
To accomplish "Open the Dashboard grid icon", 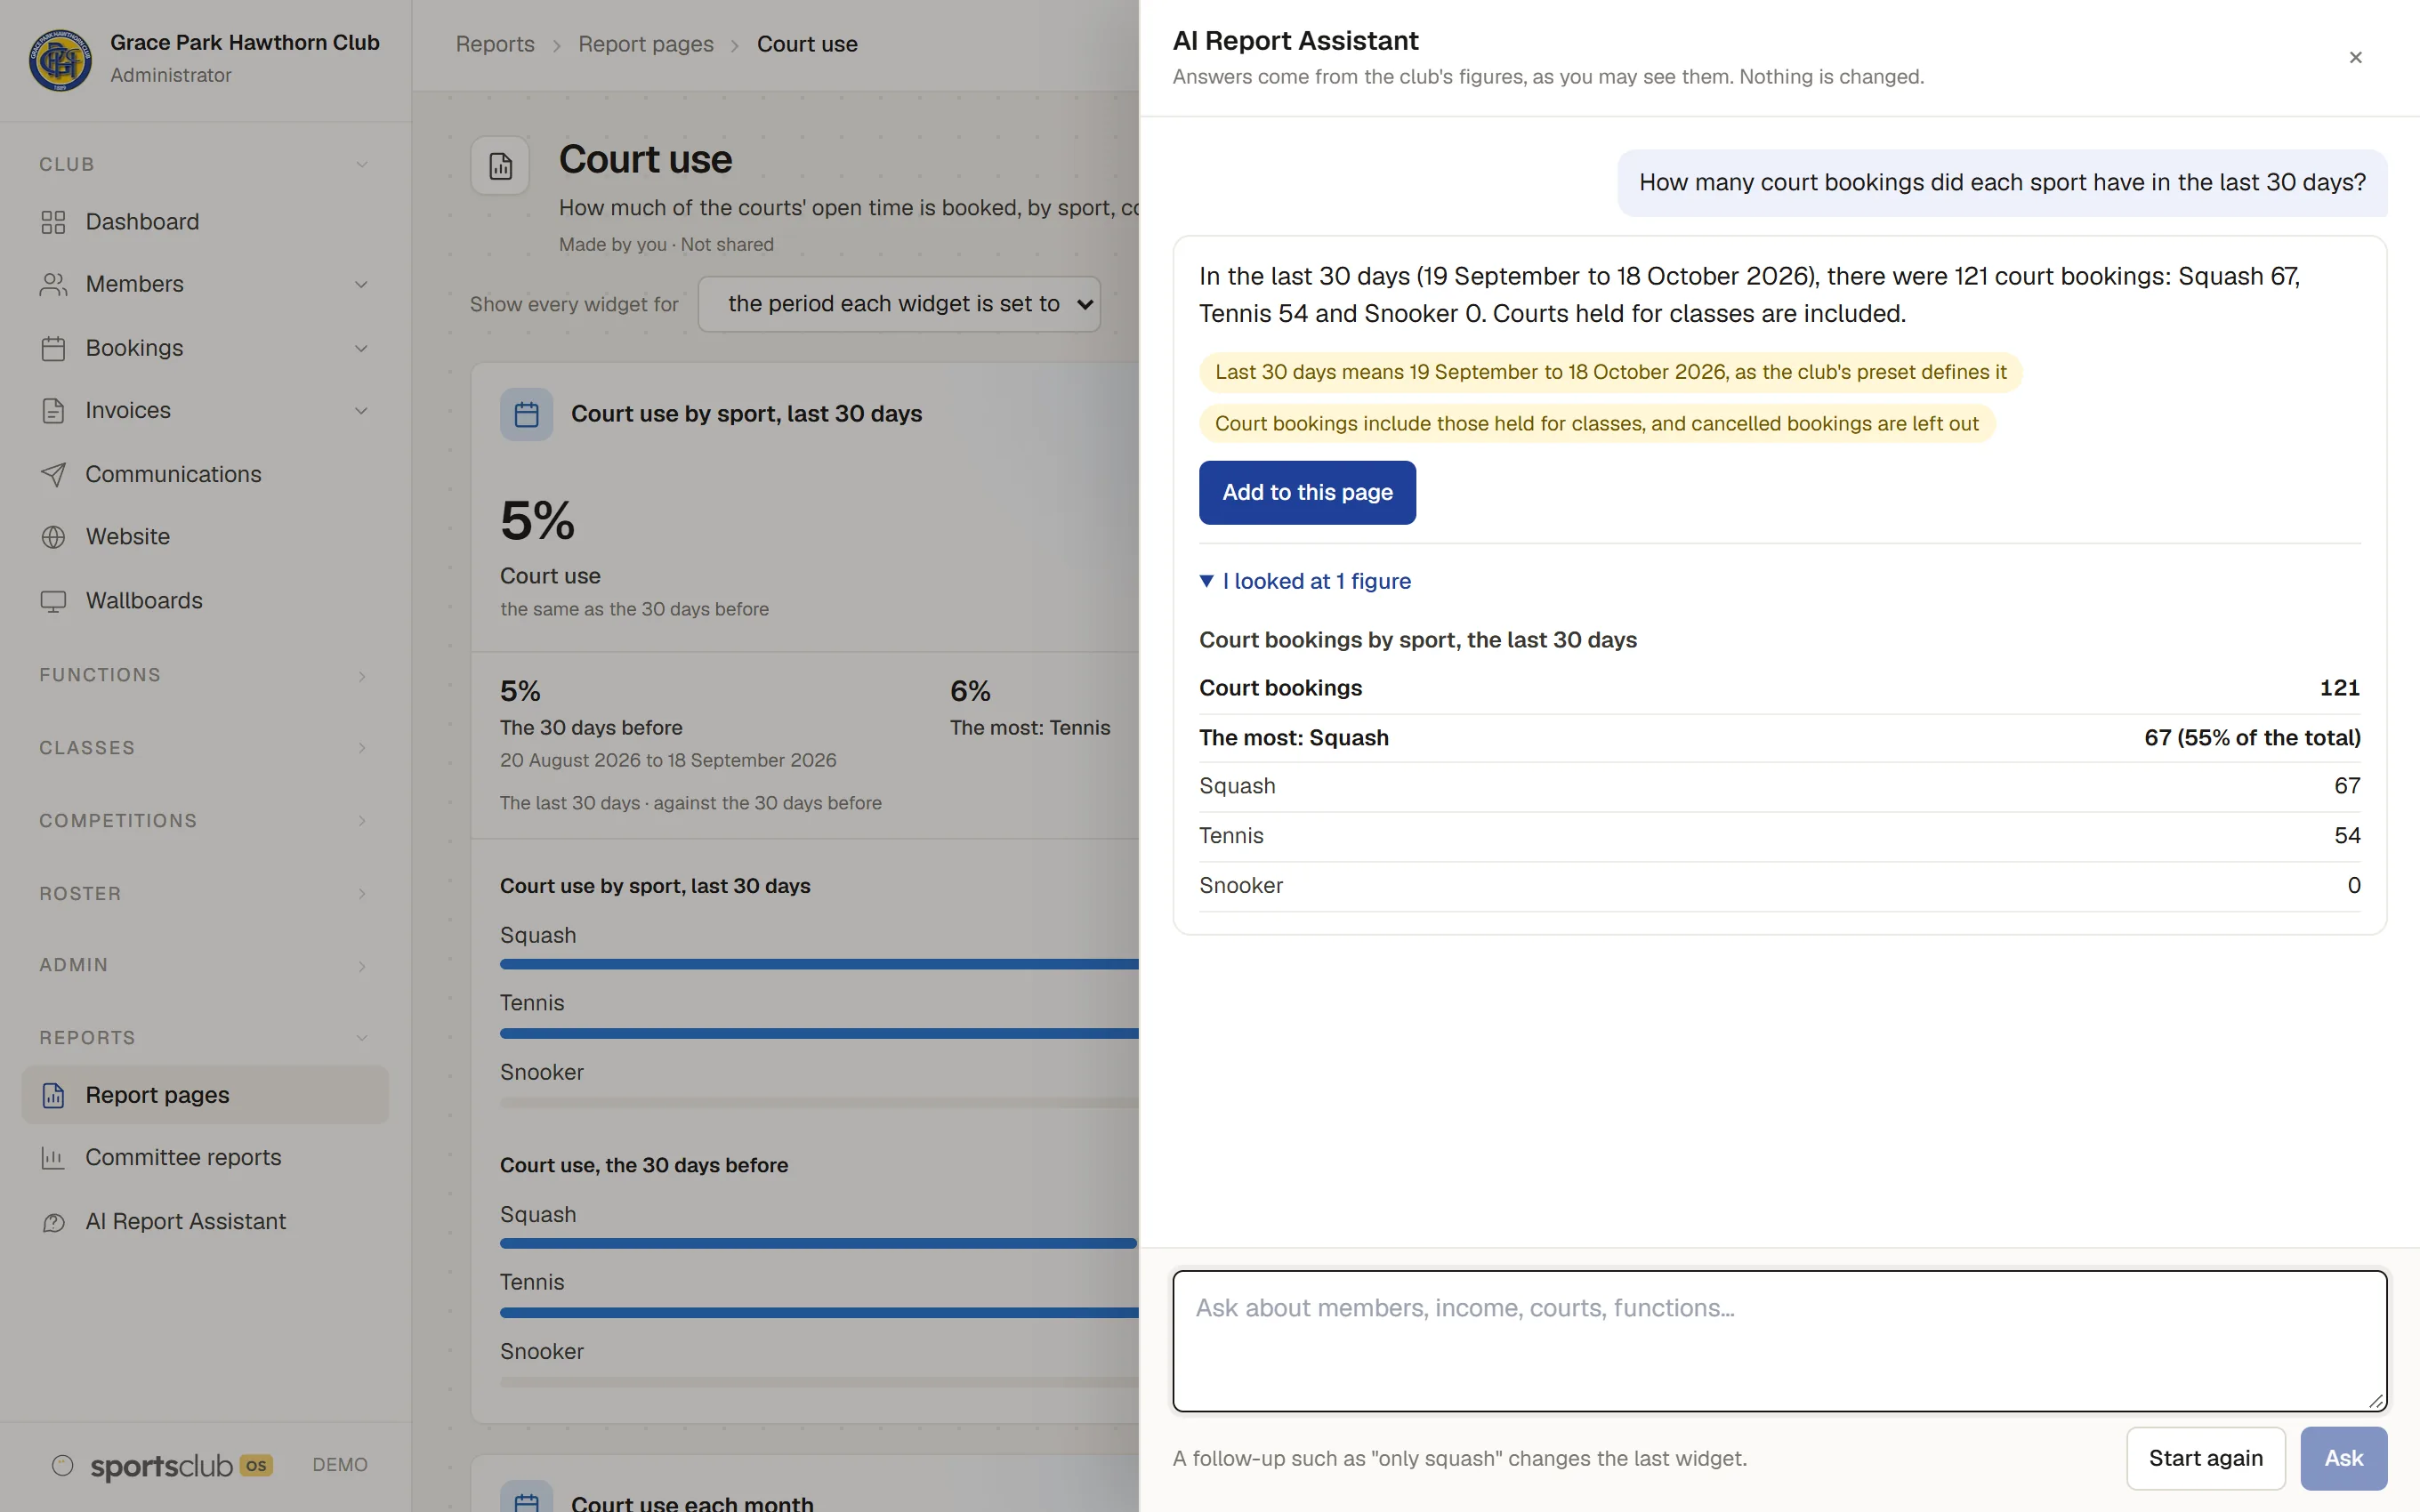I will [53, 222].
